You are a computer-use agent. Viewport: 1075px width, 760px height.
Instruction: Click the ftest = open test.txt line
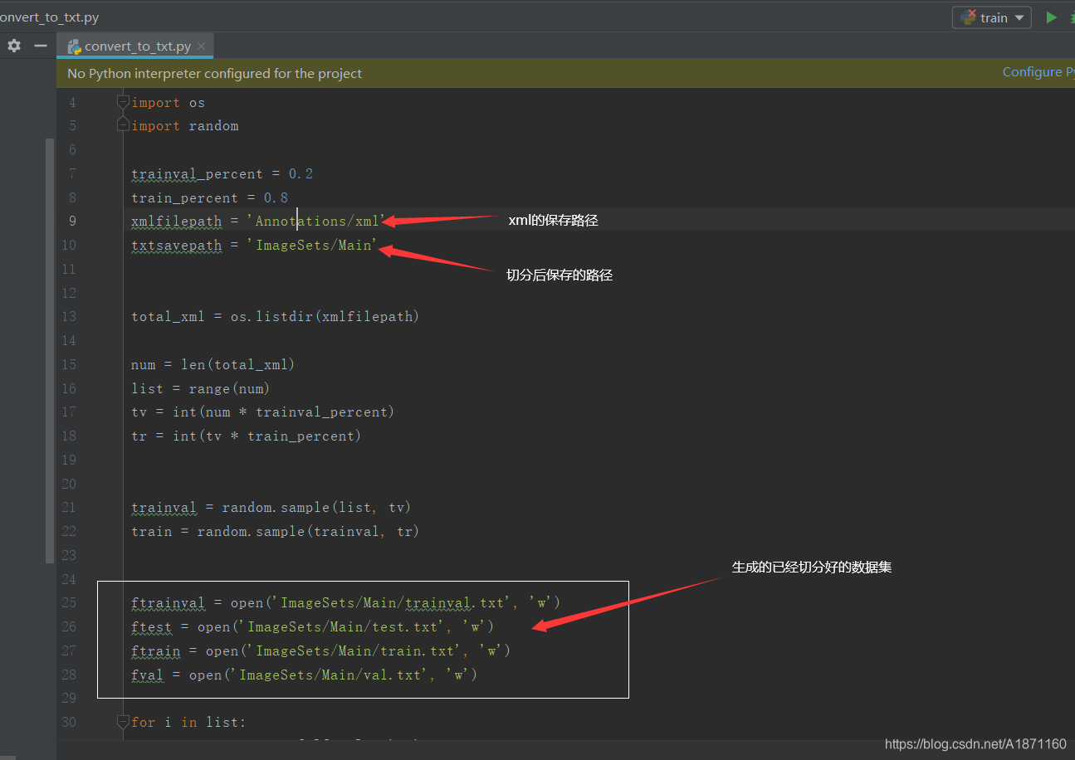point(313,626)
